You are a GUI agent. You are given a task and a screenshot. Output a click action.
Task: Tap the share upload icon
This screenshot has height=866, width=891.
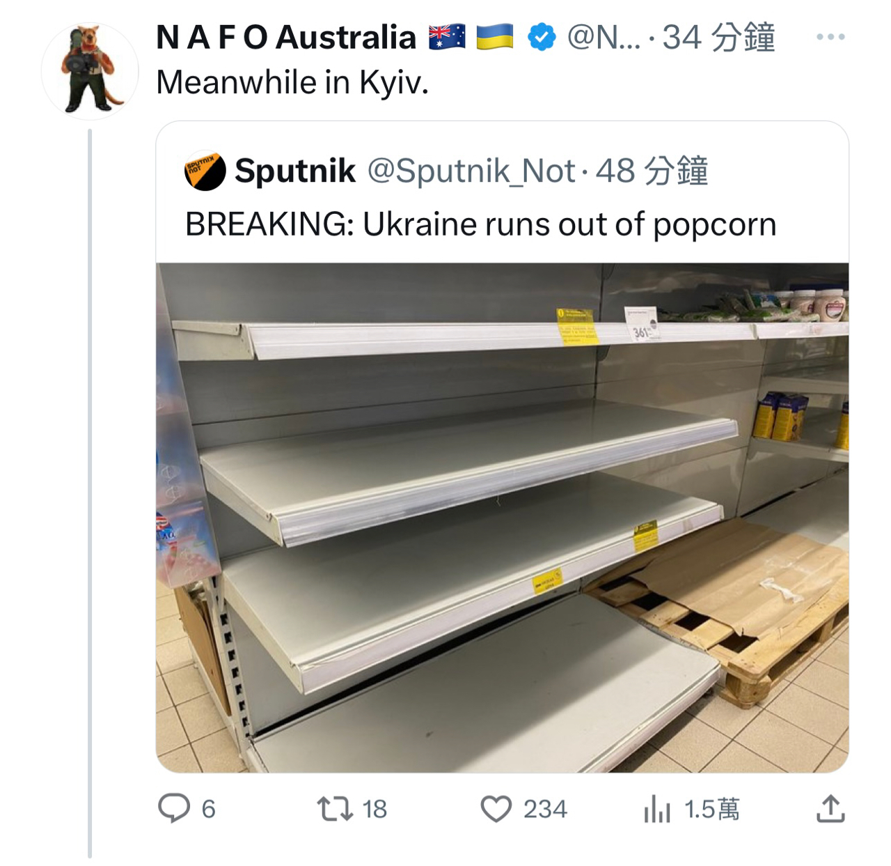[830, 808]
